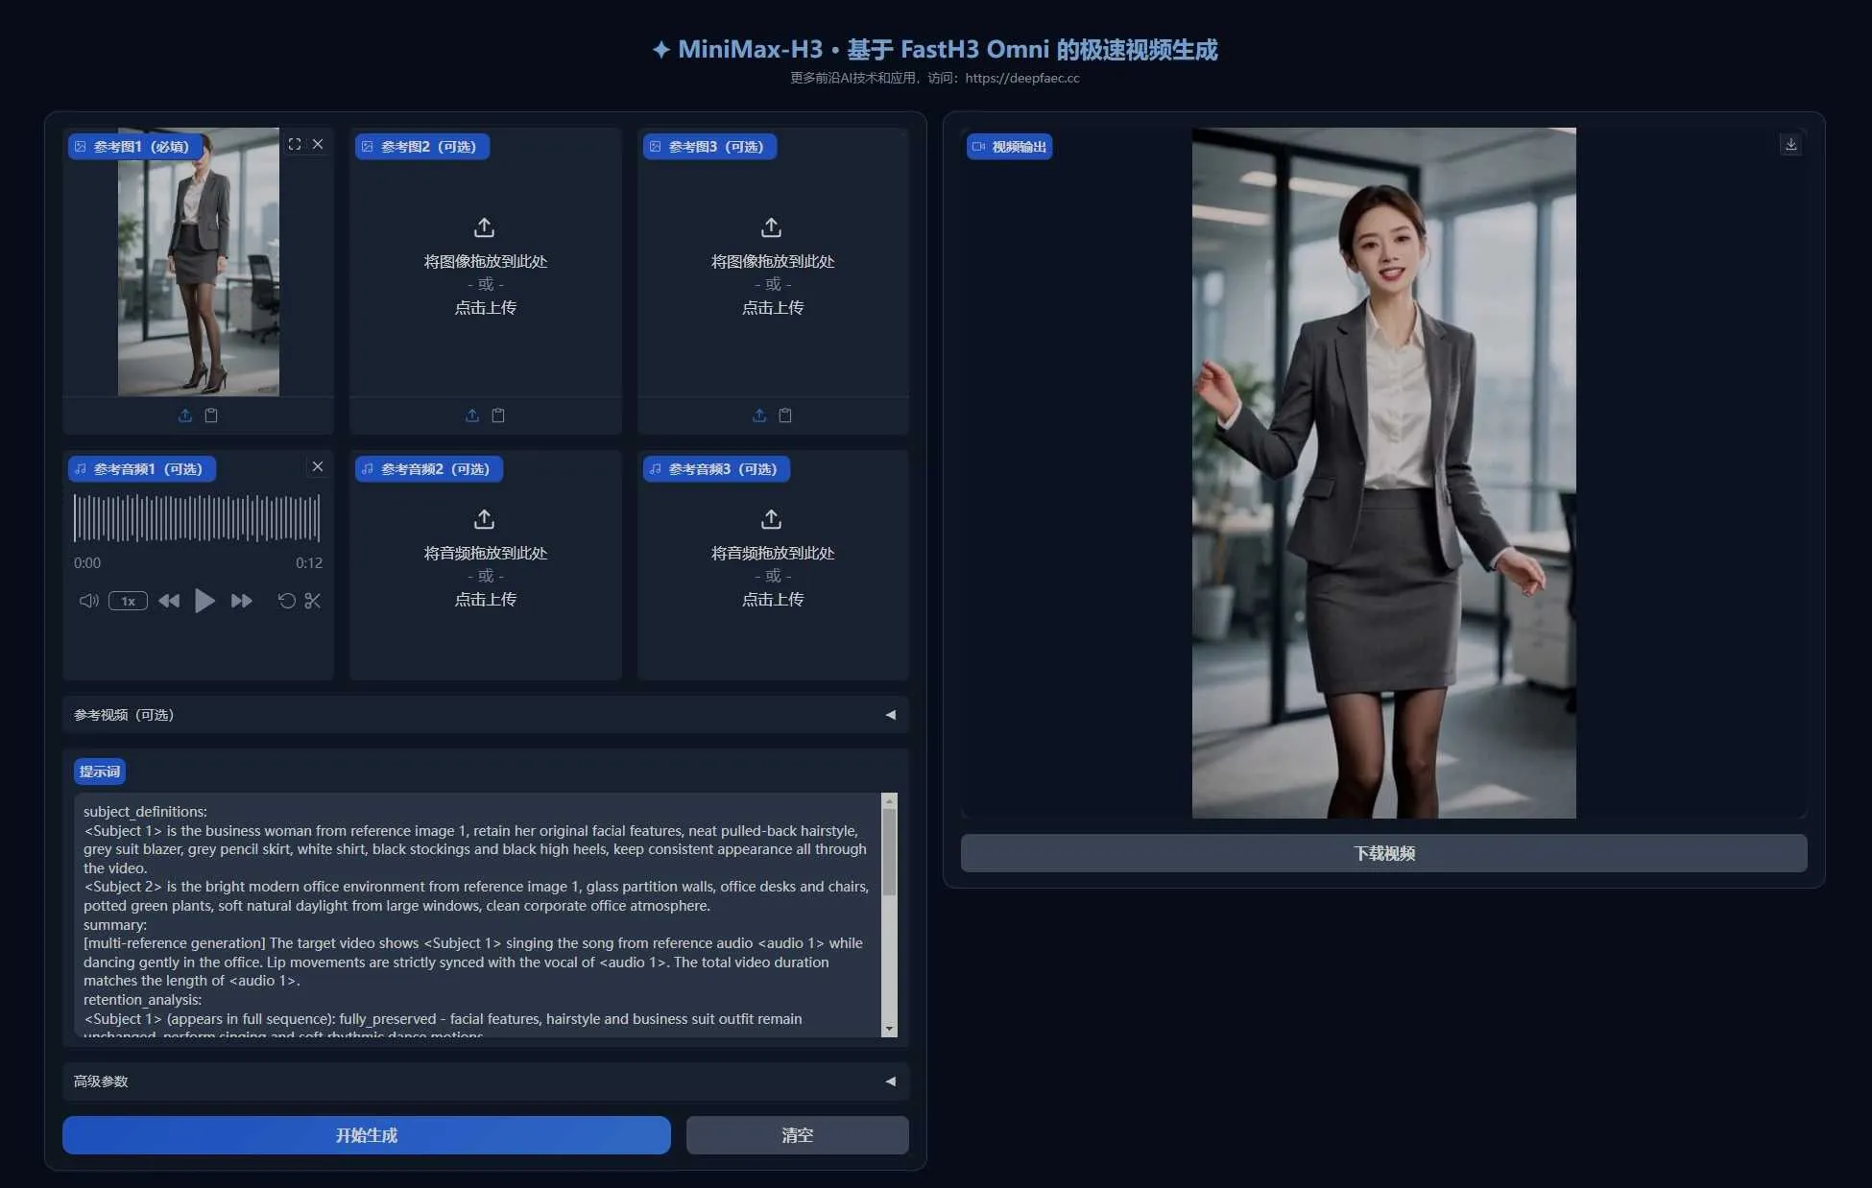This screenshot has height=1188, width=1872.
Task: Click the audio waveform to seek
Action: [197, 518]
